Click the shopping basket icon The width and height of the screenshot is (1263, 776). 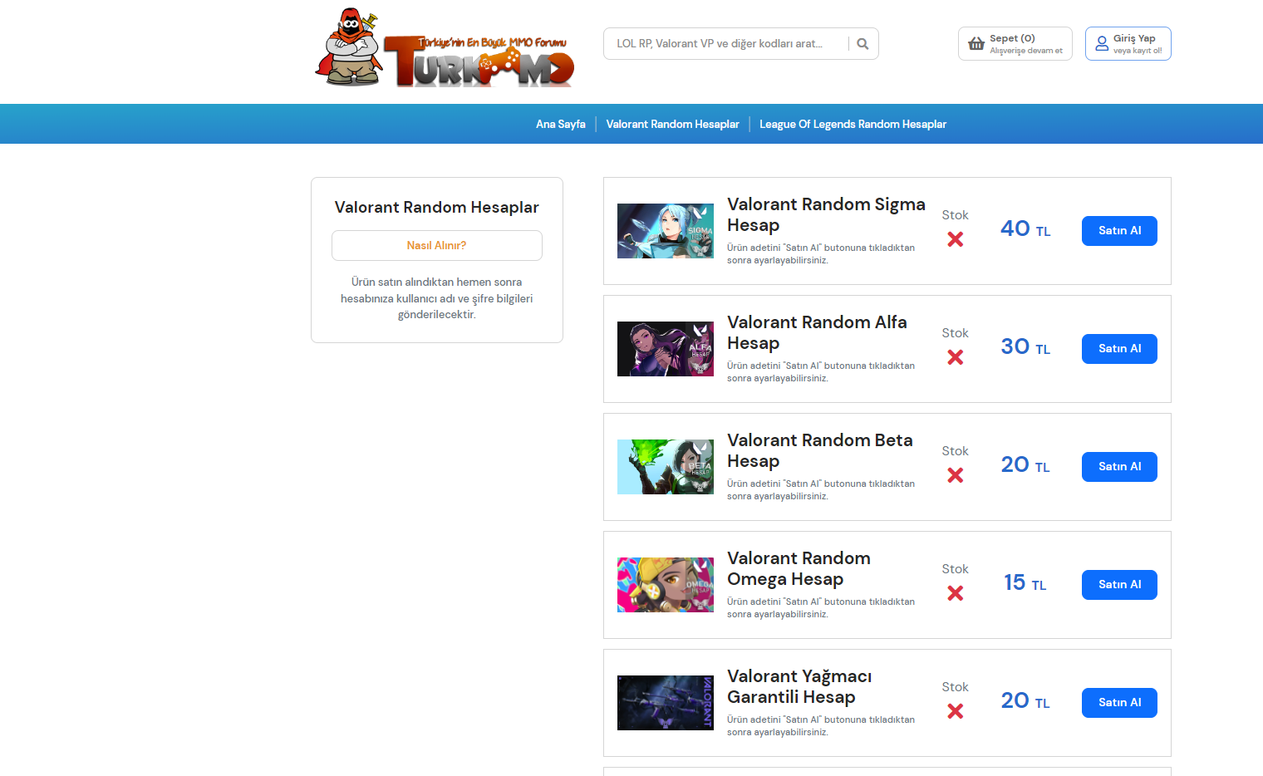click(976, 44)
